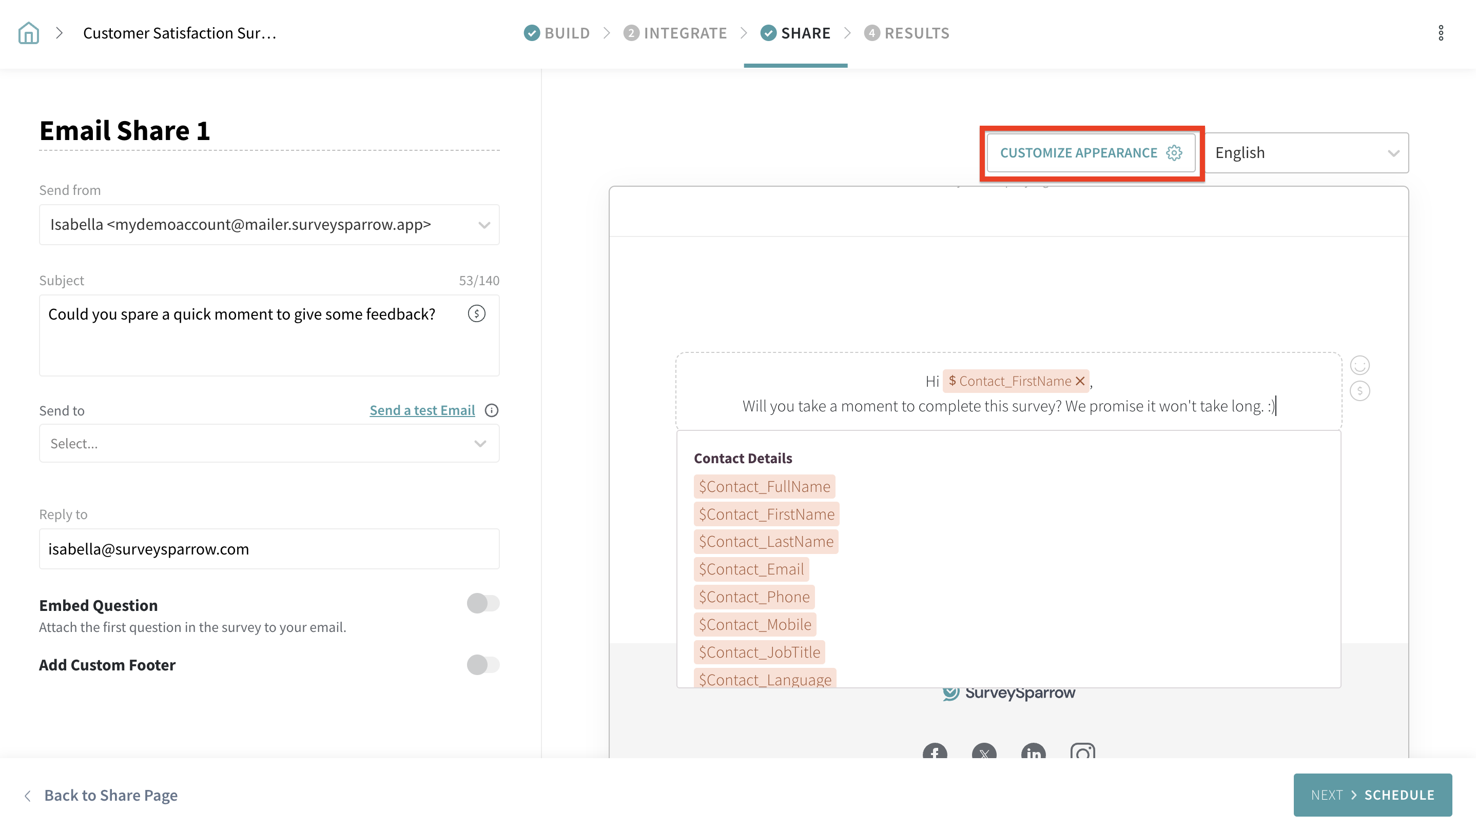Click the emoji picker icon beside message
1476x832 pixels.
click(x=1359, y=365)
